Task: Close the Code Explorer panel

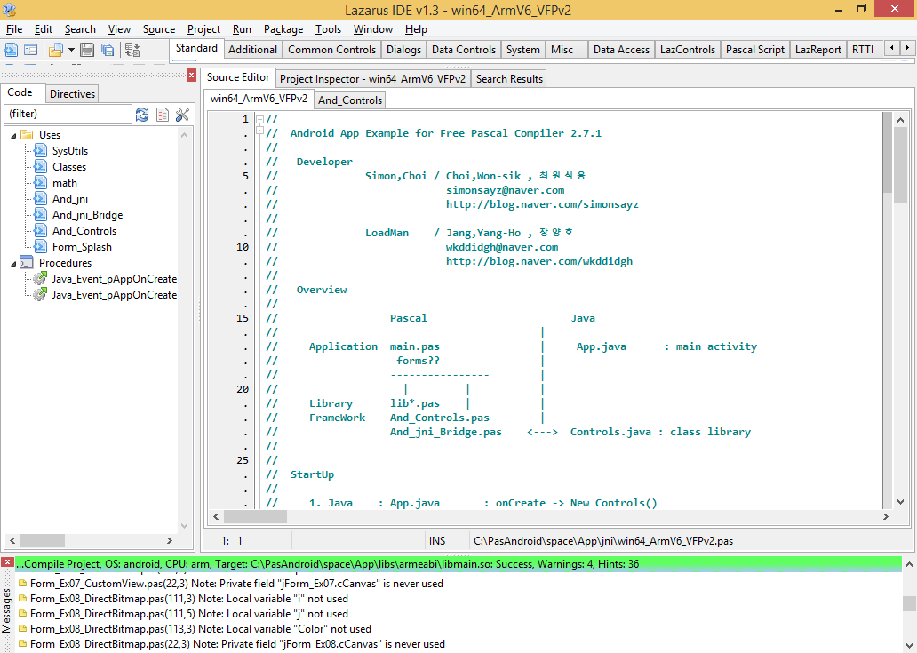Action: pyautogui.click(x=191, y=76)
